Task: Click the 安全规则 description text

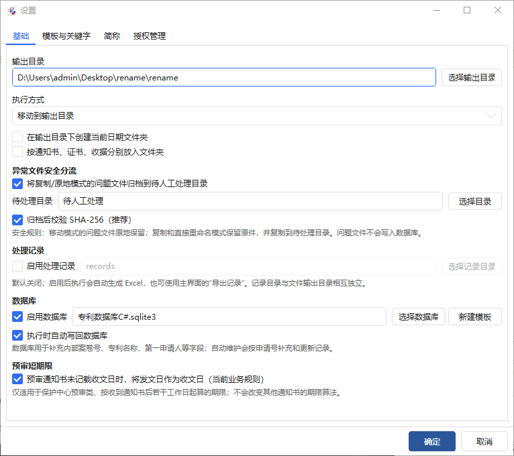Action: coord(218,233)
